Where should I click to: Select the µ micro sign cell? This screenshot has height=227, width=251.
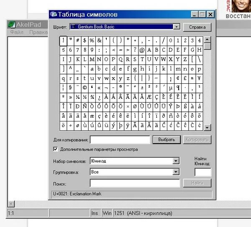click(171, 88)
